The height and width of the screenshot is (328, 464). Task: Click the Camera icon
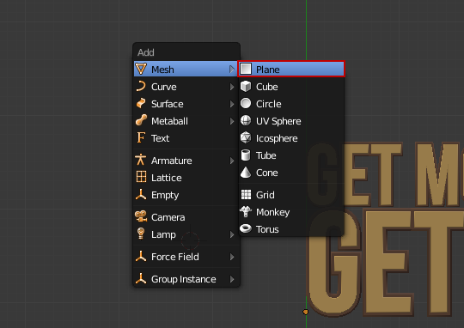coord(141,216)
